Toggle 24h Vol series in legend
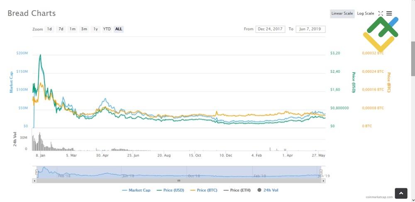Image resolution: width=415 pixels, height=202 pixels. pos(268,190)
